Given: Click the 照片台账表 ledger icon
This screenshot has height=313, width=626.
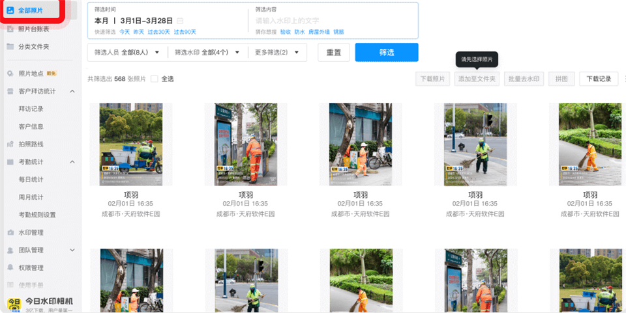Looking at the screenshot, I should [x=10, y=29].
